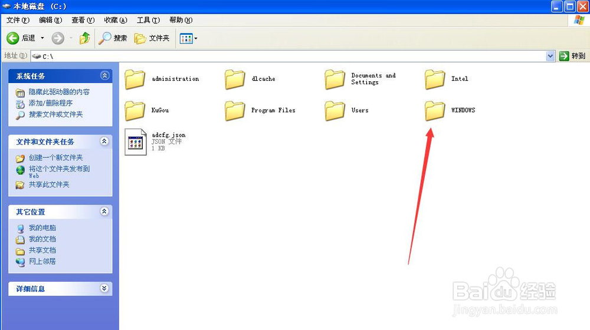Click the adcfg.json file name
The image size is (590, 330).
(169, 135)
